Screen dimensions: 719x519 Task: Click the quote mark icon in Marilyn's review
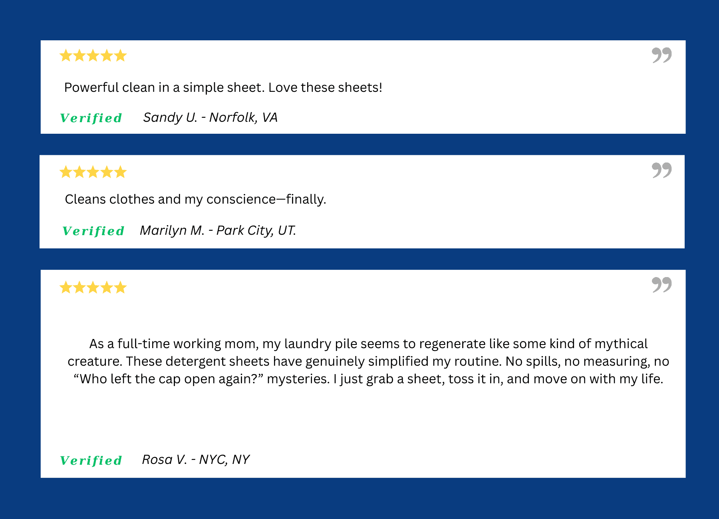tap(661, 170)
